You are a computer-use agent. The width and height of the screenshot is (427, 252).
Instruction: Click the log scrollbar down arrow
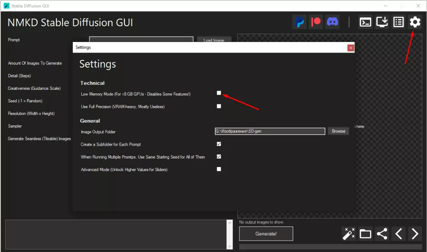230,247
